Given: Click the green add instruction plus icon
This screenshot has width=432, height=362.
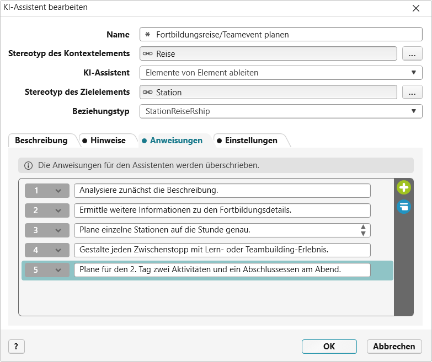Looking at the screenshot, I should coord(404,188).
